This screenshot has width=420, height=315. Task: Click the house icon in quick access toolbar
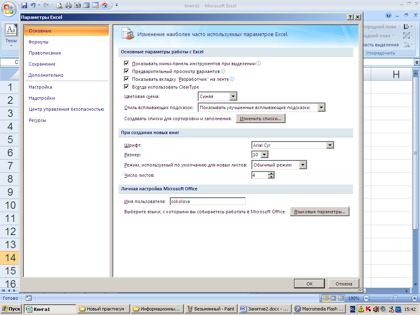[x=105, y=5]
